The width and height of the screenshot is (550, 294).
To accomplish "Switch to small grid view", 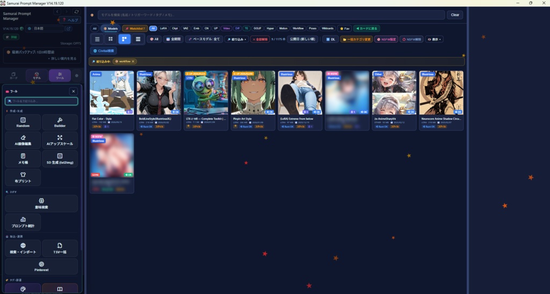I will click(x=111, y=39).
